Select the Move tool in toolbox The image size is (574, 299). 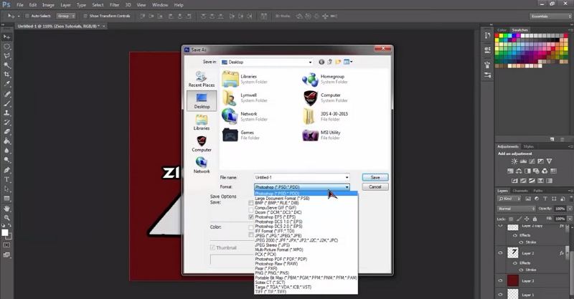coord(6,37)
